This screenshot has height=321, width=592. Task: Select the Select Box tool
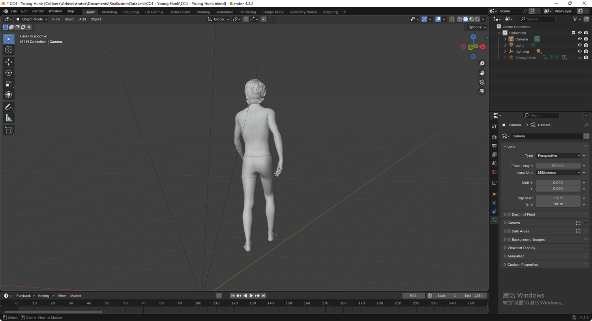(x=8, y=39)
